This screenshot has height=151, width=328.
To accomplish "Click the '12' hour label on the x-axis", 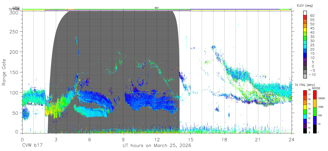I will point(157,139).
